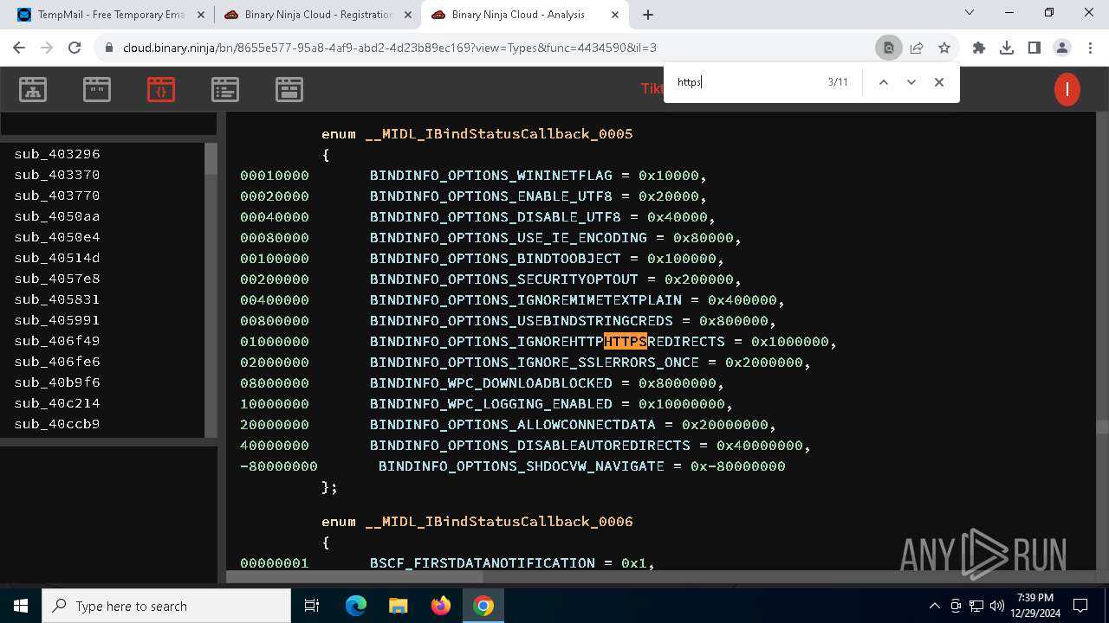This screenshot has height=623, width=1109.
Task: Open the red user avatar menu
Action: tap(1067, 89)
